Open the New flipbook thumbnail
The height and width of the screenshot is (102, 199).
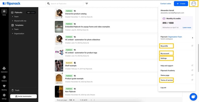[59, 91]
